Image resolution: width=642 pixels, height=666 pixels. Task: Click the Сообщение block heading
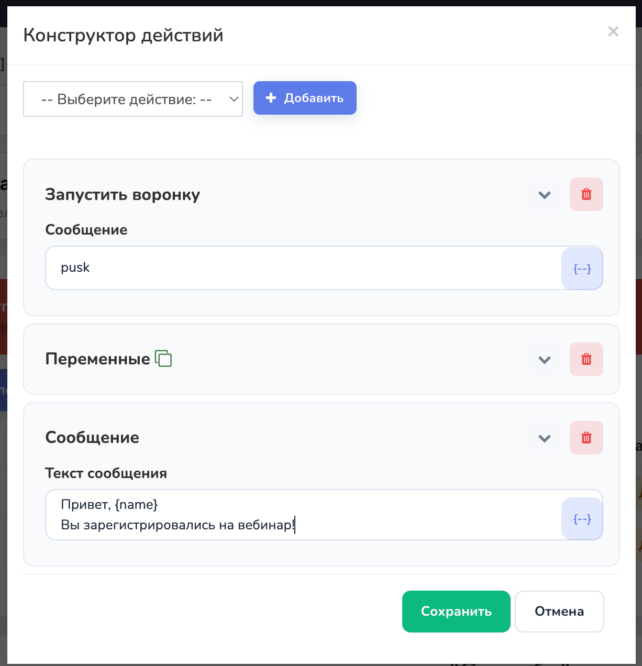point(92,438)
